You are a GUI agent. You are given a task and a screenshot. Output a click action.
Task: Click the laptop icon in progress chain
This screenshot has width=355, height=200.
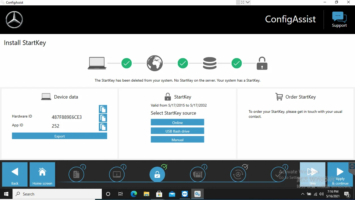click(x=97, y=63)
